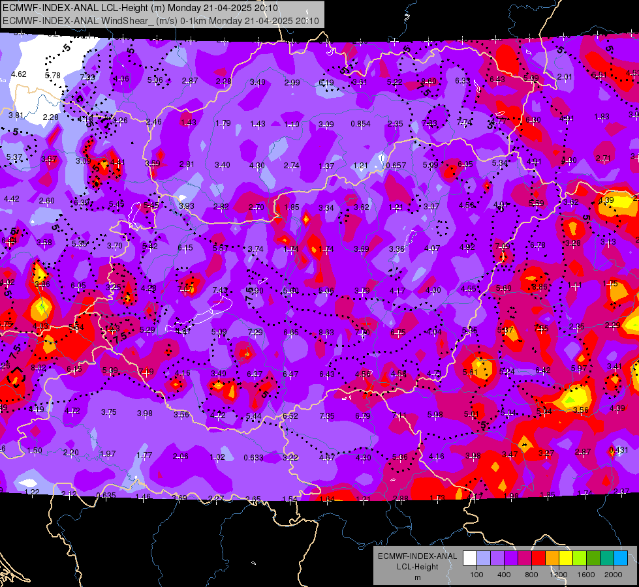Click the ECMWF-INDEX-ANAL legend title
The height and width of the screenshot is (587, 639).
pos(418,556)
